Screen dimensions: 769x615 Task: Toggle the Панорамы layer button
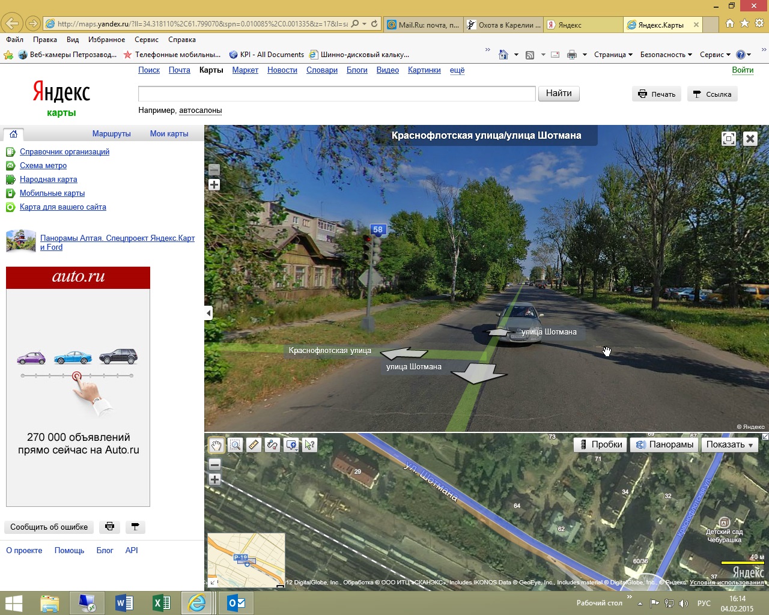click(x=664, y=444)
